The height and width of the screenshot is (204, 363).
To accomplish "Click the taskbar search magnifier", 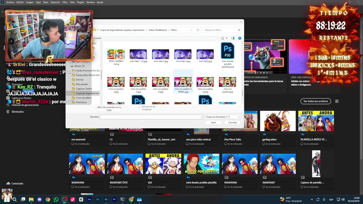I will click(x=14, y=199).
